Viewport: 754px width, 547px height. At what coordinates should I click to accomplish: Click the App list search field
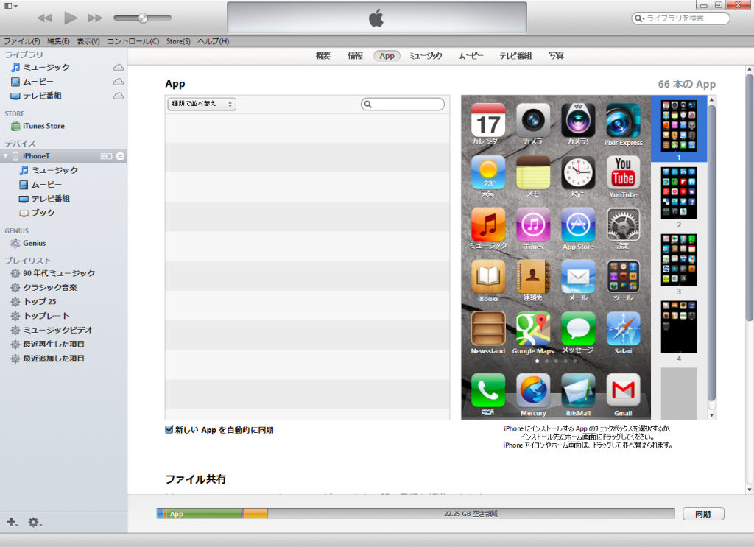(403, 104)
